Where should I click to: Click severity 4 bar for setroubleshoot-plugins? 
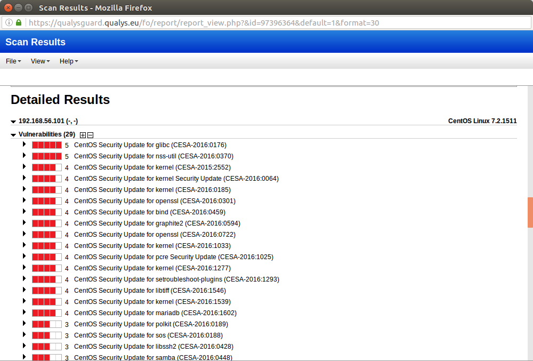tap(47, 279)
